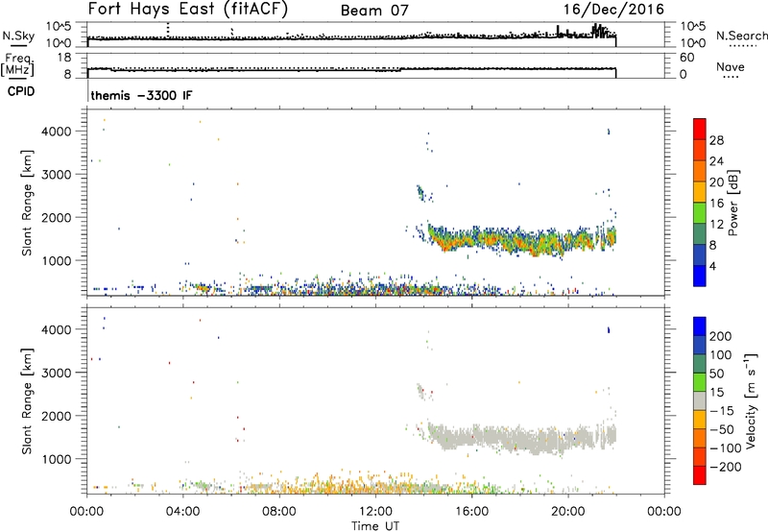Viewport: 768px width, 532px height.
Task: Click the 'Nave' legend label
Action: 730,66
